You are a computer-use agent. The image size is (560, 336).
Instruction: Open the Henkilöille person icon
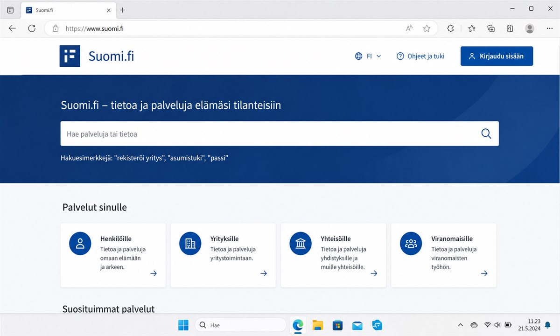coord(80,244)
